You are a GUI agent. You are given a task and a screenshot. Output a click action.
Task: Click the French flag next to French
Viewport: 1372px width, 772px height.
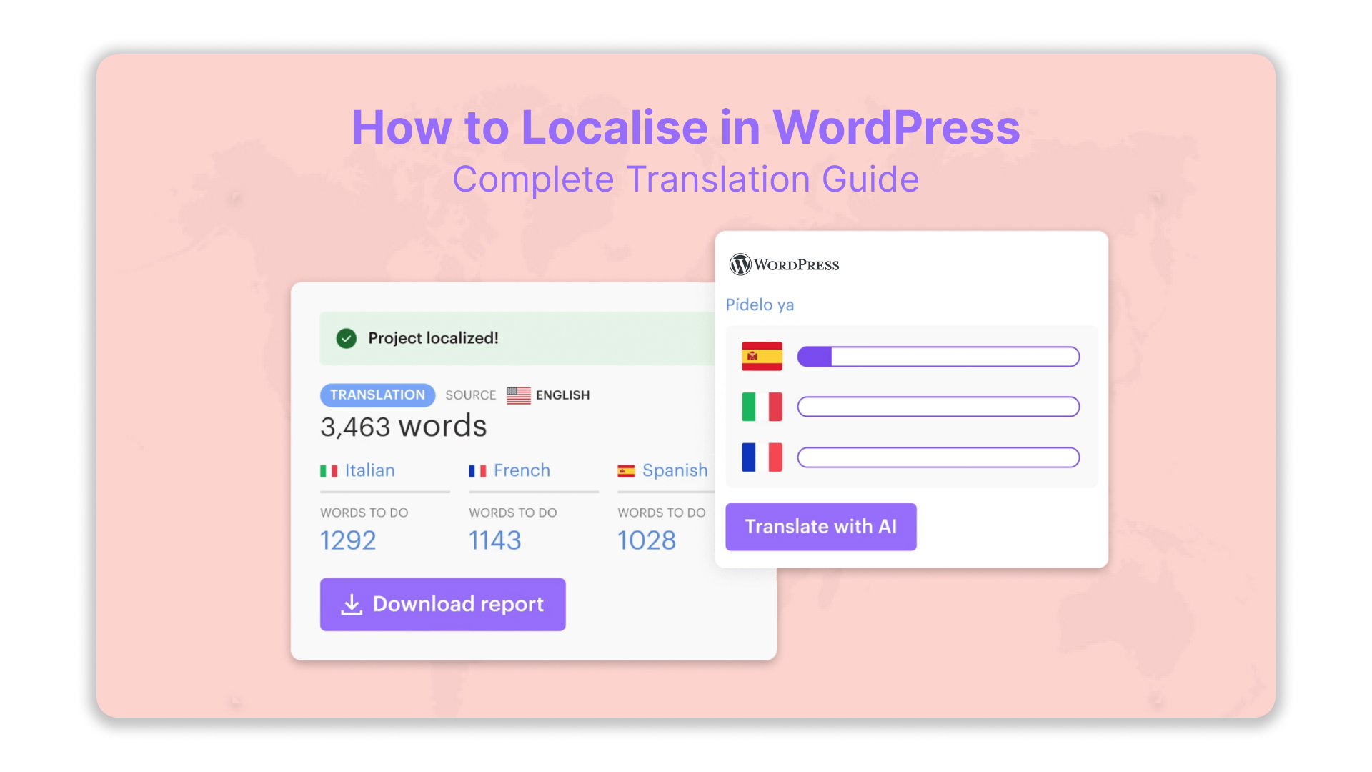(x=477, y=470)
